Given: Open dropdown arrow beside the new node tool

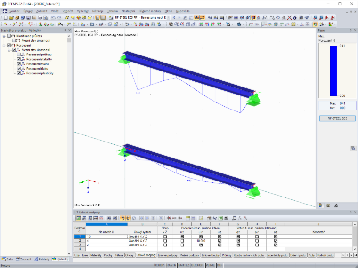Looking at the screenshot, I should click(10, 24).
